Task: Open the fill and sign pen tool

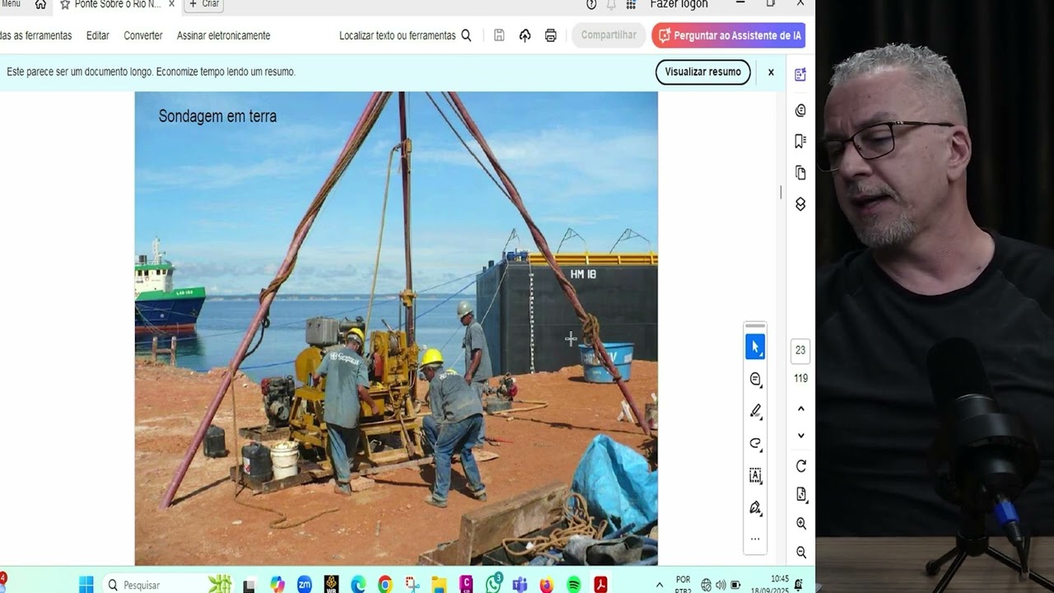Action: [x=755, y=507]
